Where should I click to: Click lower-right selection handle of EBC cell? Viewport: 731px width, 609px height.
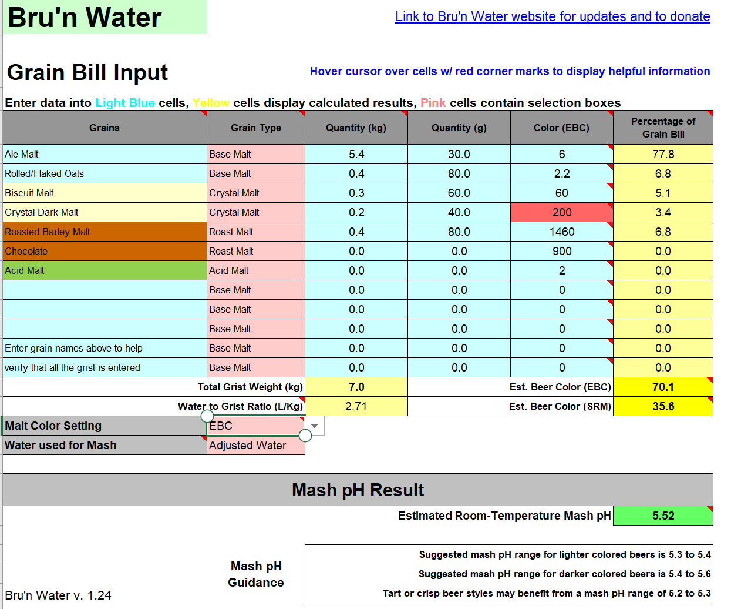click(x=305, y=436)
